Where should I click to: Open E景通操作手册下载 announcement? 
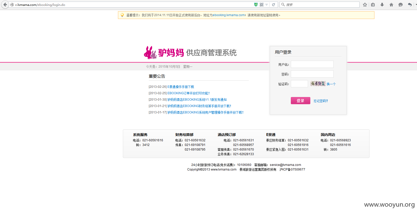coord(181,87)
